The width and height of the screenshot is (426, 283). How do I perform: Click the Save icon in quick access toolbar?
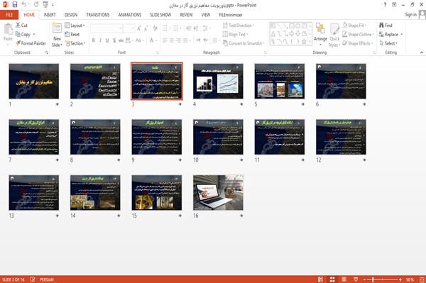click(15, 5)
